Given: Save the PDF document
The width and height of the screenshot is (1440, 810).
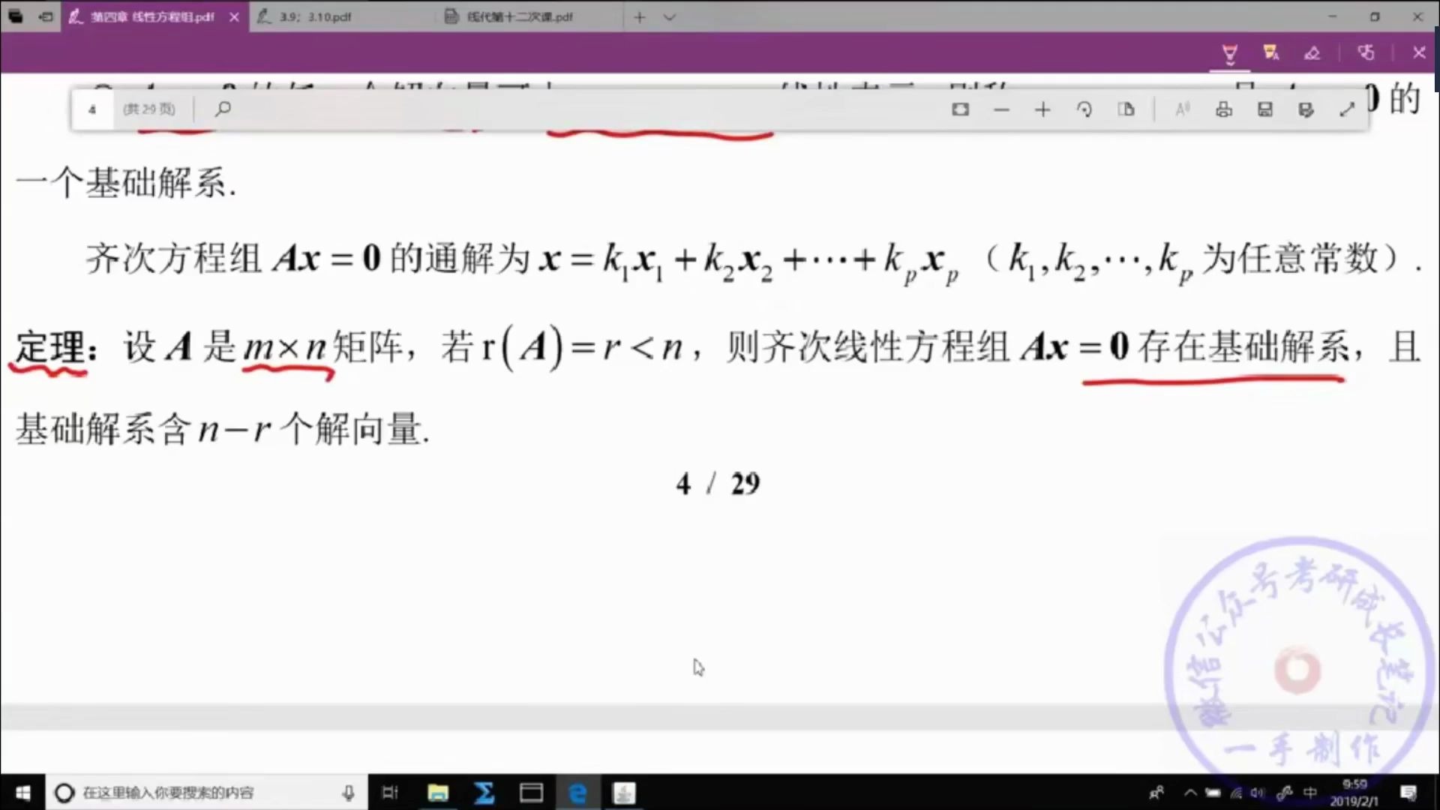Looking at the screenshot, I should [x=1265, y=109].
